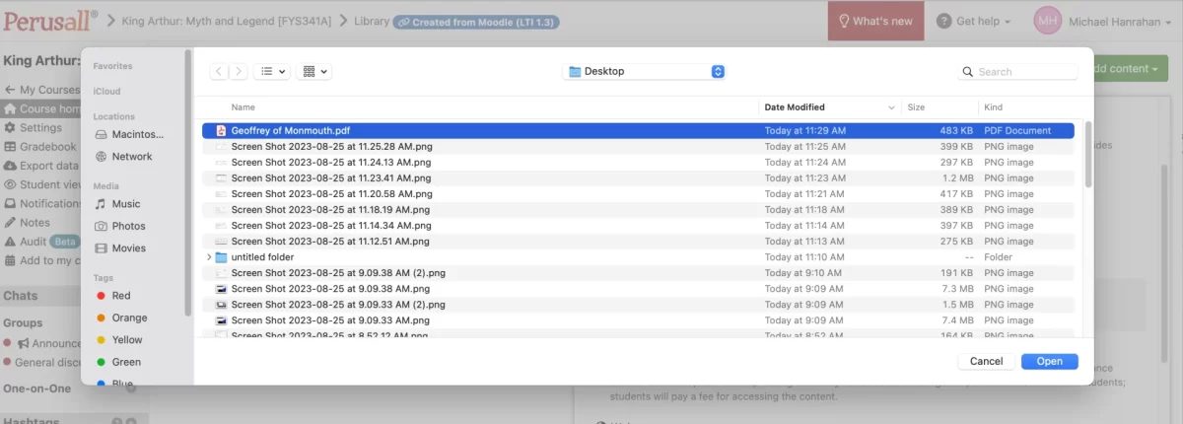Filter by Yellow tag
This screenshot has width=1183, height=424.
pos(119,340)
